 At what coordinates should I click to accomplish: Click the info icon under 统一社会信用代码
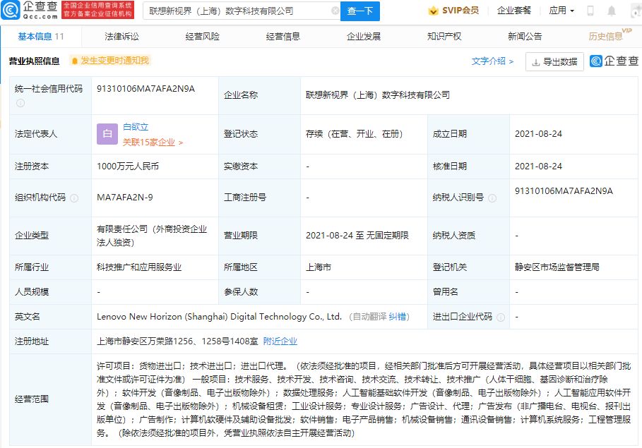(x=20, y=103)
